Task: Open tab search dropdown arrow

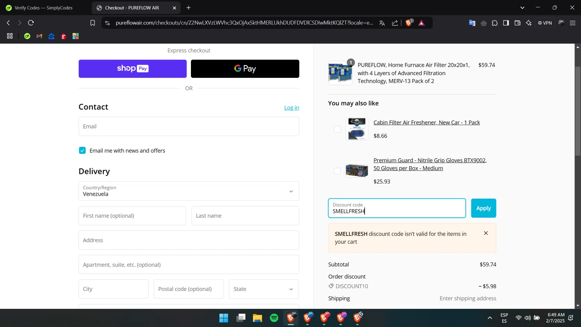Action: [522, 8]
